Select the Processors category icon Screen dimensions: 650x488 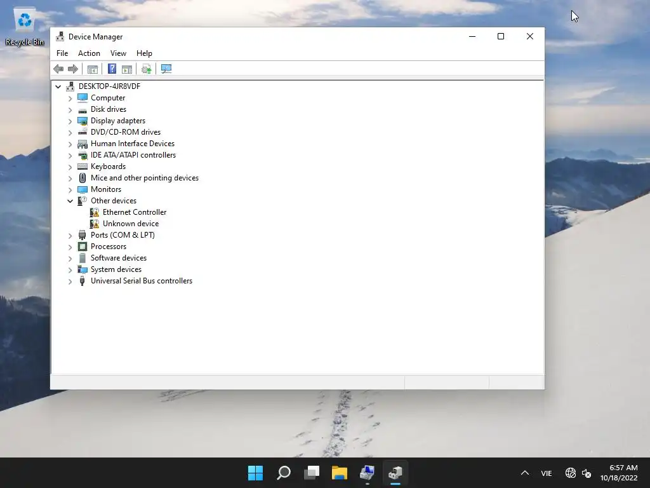point(83,247)
